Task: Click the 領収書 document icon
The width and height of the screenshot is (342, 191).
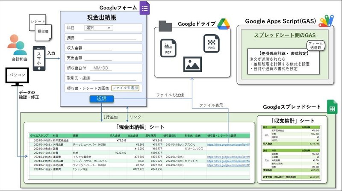Action: tap(43, 32)
